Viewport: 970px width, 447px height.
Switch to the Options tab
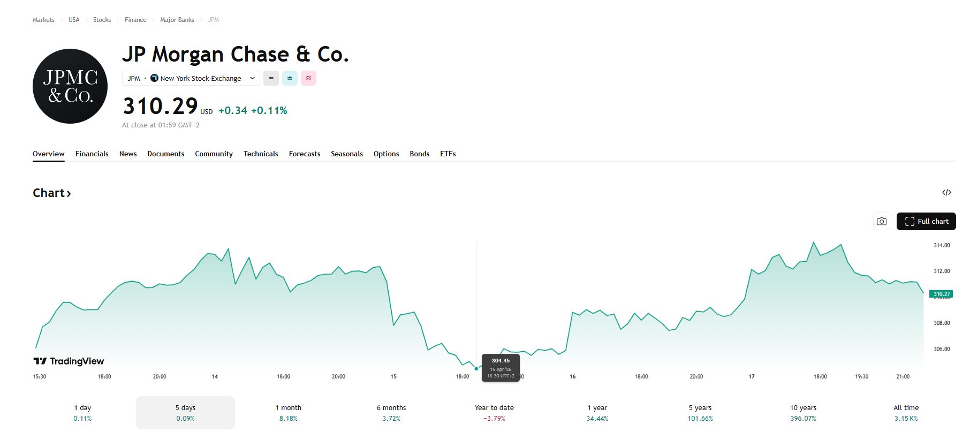[387, 154]
